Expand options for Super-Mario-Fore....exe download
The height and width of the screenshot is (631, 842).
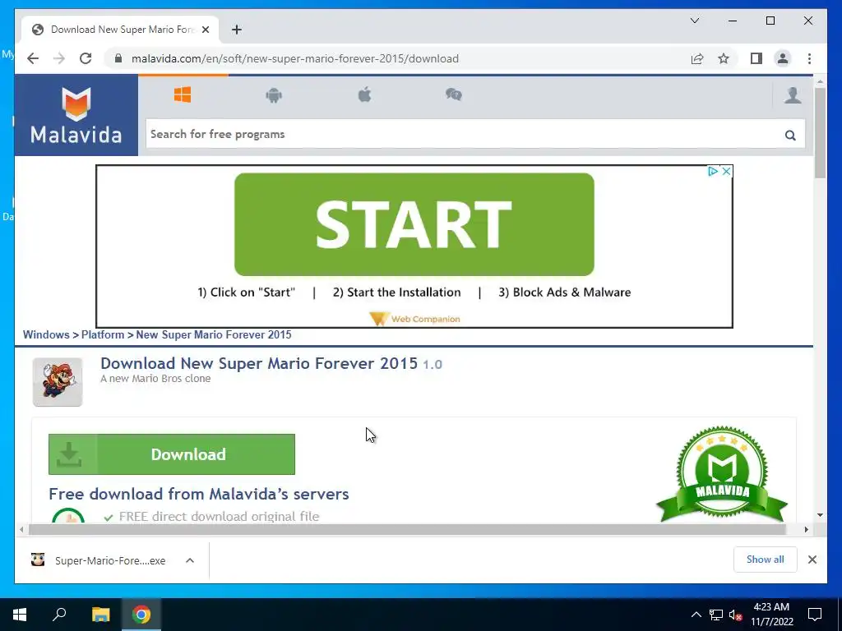pyautogui.click(x=190, y=560)
